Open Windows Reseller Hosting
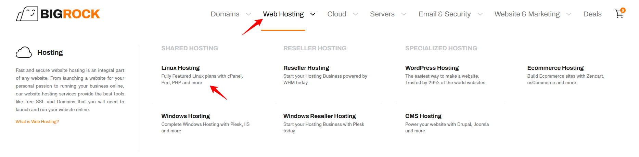The width and height of the screenshot is (639, 157). point(320,116)
